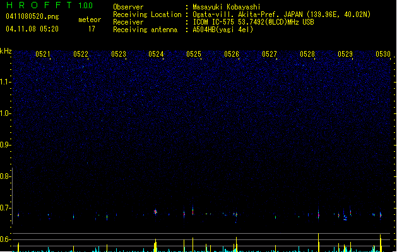Image resolution: width=397 pixels, height=252 pixels.
Task: Click the 0530 time marker
Action: (383, 54)
